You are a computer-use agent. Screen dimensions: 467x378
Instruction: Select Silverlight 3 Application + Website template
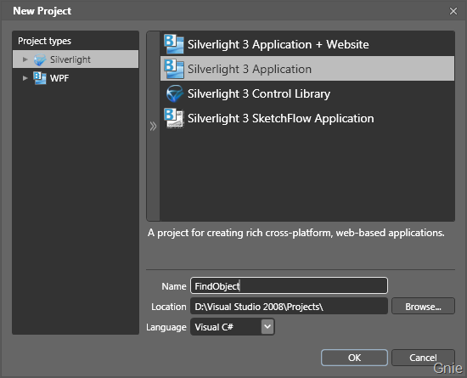[307, 44]
